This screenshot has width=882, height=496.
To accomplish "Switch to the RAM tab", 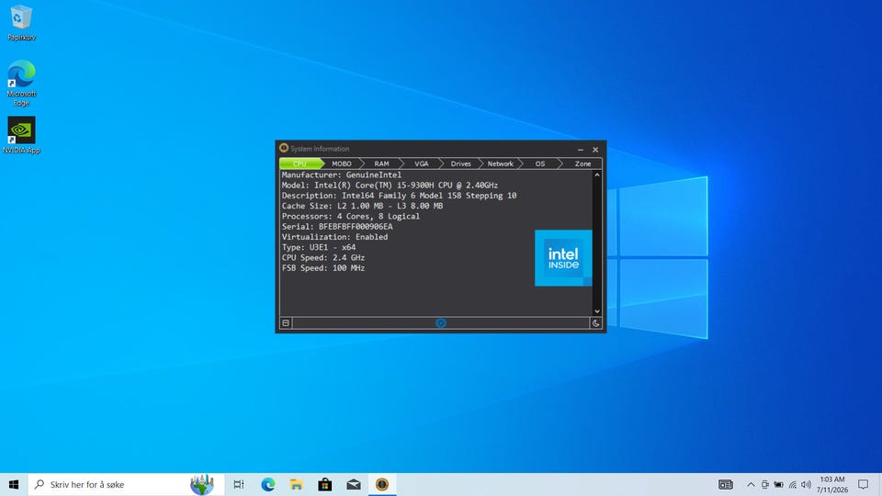I will [381, 163].
